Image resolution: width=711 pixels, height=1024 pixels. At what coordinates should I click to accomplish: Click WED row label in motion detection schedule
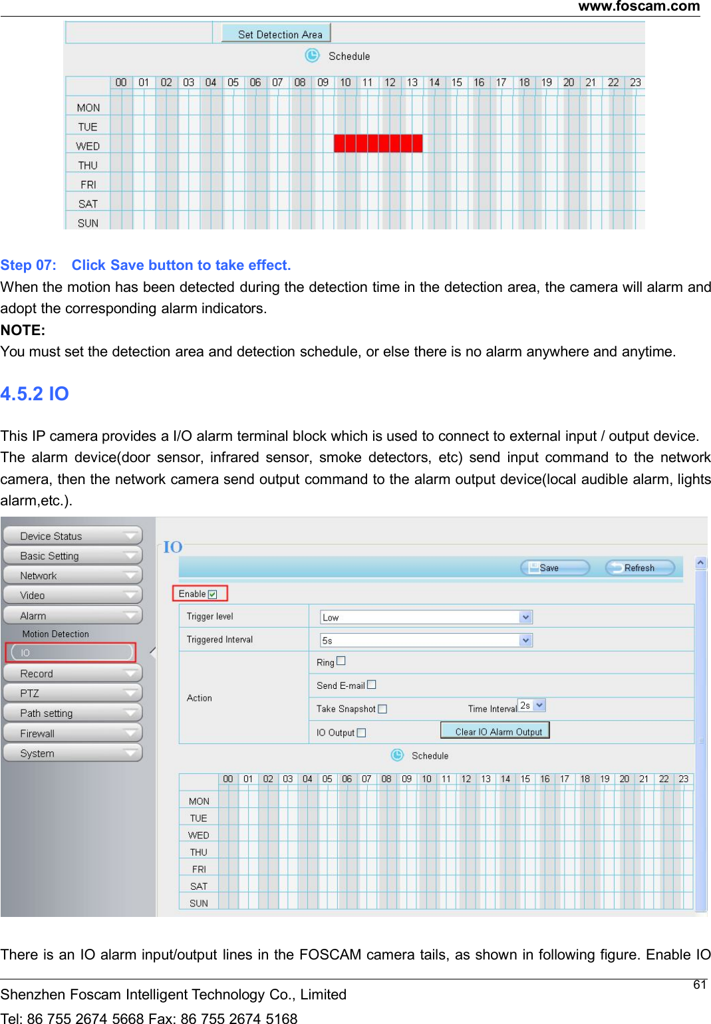click(88, 146)
